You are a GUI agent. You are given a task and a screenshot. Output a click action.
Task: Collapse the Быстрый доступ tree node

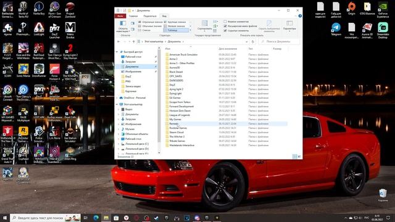point(117,52)
